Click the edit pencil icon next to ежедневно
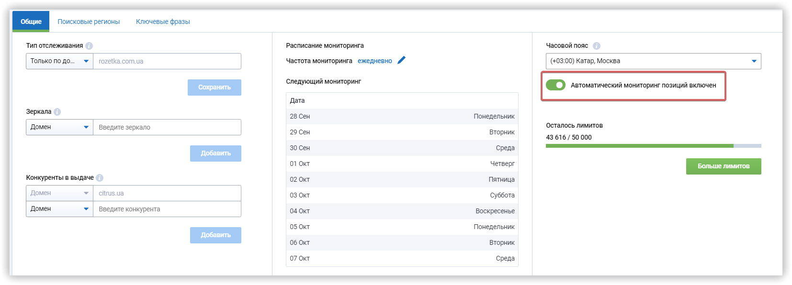Viewport: 792px width, 285px height. [401, 60]
